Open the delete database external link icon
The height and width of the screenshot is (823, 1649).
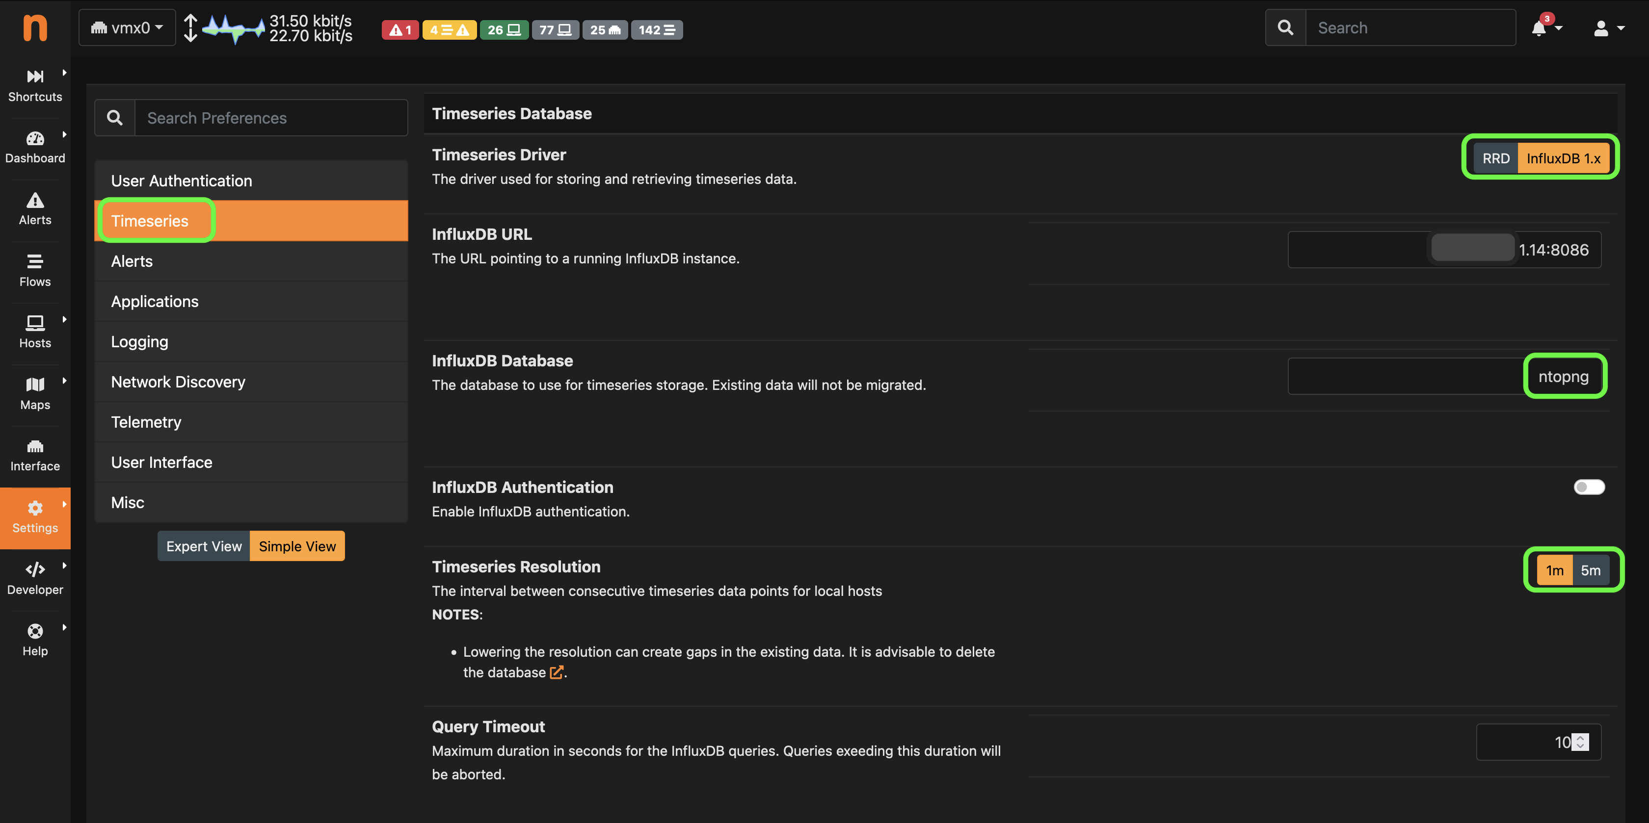[x=556, y=672]
